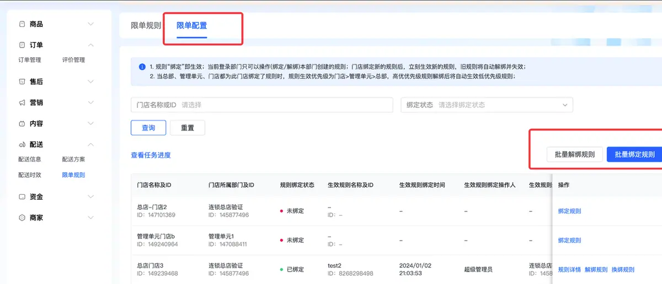Click the 管理单元门店b store name cell
Screen dimensions: 662x284
pos(156,236)
